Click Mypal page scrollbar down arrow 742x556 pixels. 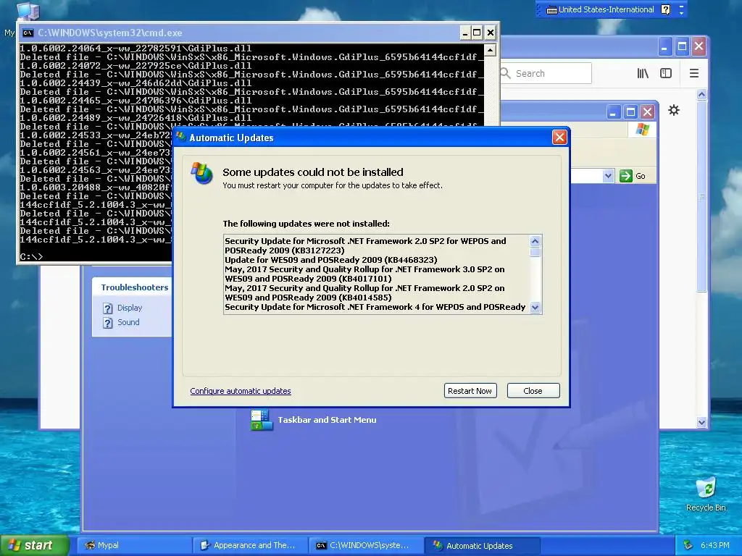tap(701, 422)
